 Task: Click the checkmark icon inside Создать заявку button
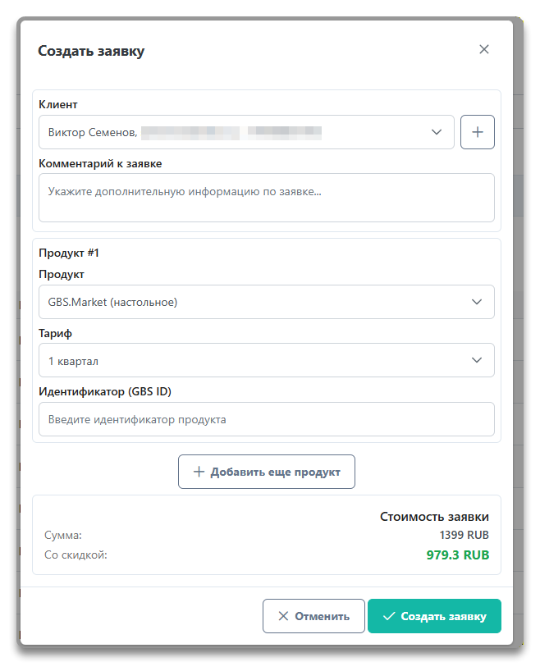[x=389, y=616]
